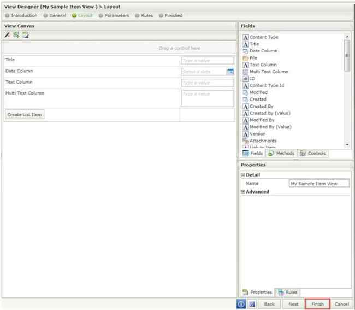Click the Date Column label on canvas
Image resolution: width=355 pixels, height=310 pixels.
tap(19, 71)
